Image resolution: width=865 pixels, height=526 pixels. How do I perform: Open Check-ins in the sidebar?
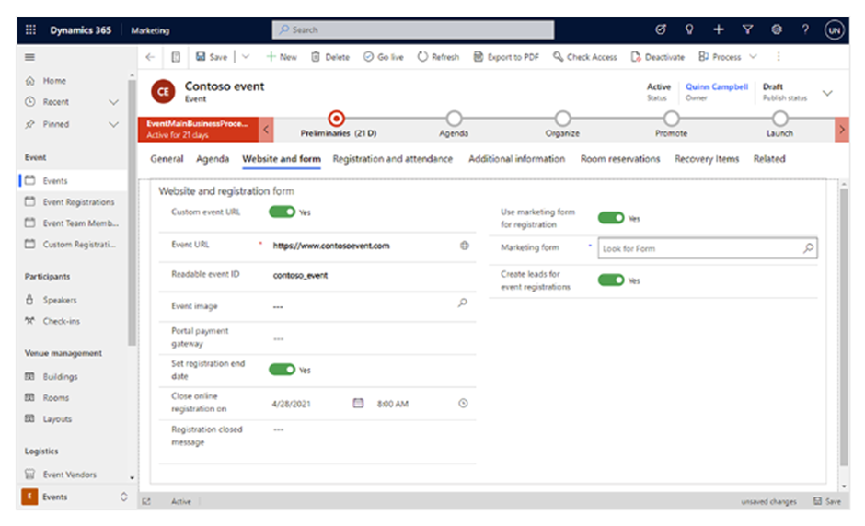pyautogui.click(x=62, y=321)
